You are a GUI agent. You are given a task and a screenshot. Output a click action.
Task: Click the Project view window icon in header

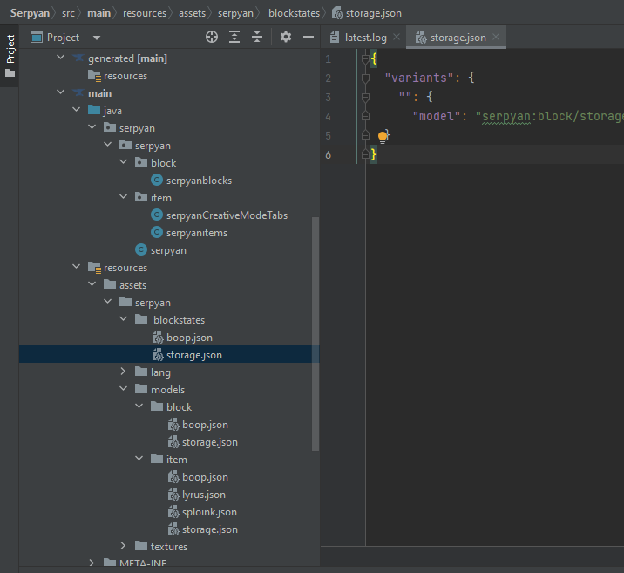(37, 38)
